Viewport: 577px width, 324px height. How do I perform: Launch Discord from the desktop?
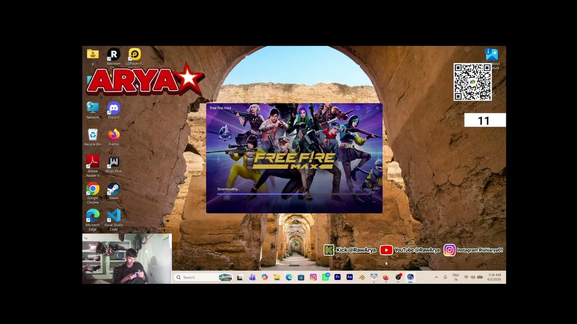tap(114, 110)
